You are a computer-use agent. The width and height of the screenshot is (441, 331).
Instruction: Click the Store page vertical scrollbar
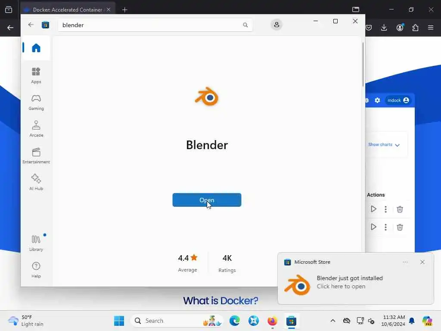click(x=363, y=64)
